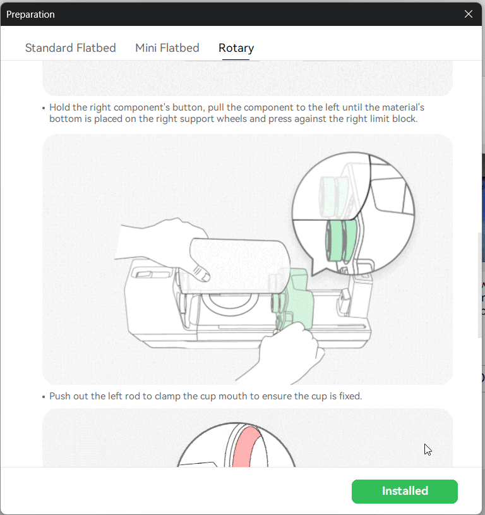Close the Preparation dialog with the X
Viewport: 485px width, 515px height.
[468, 14]
